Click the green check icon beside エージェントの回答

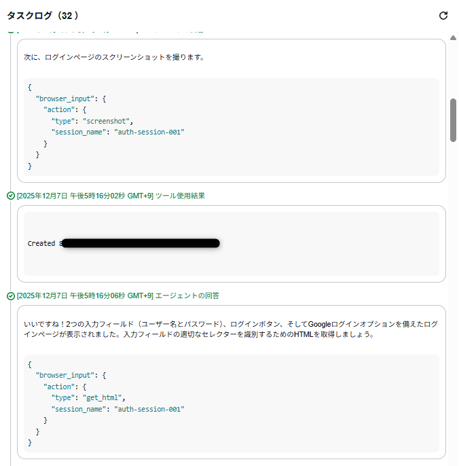tap(10, 295)
